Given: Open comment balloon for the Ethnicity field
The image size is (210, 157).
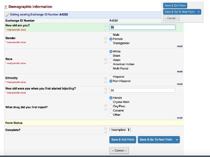Looking at the screenshot, I should pyautogui.click(x=106, y=82).
